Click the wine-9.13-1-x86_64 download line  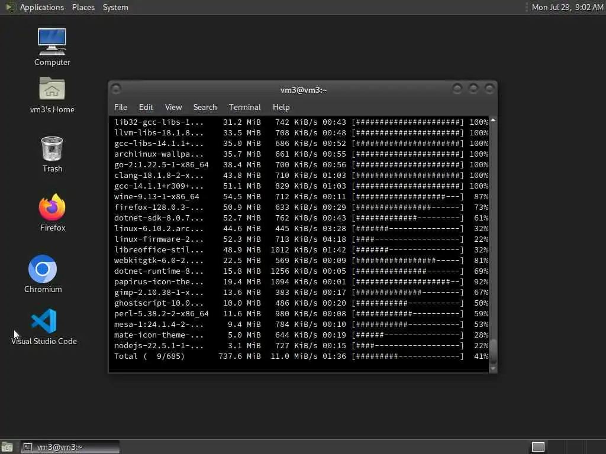tap(301, 196)
